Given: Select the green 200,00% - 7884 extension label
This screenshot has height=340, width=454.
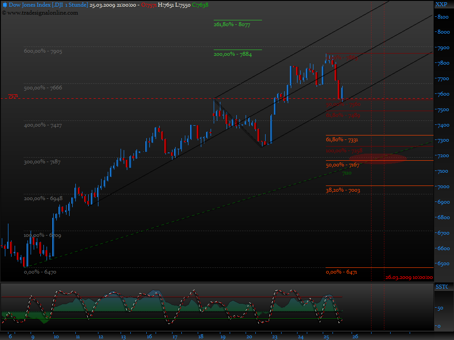Looking at the screenshot, I should pyautogui.click(x=233, y=54).
